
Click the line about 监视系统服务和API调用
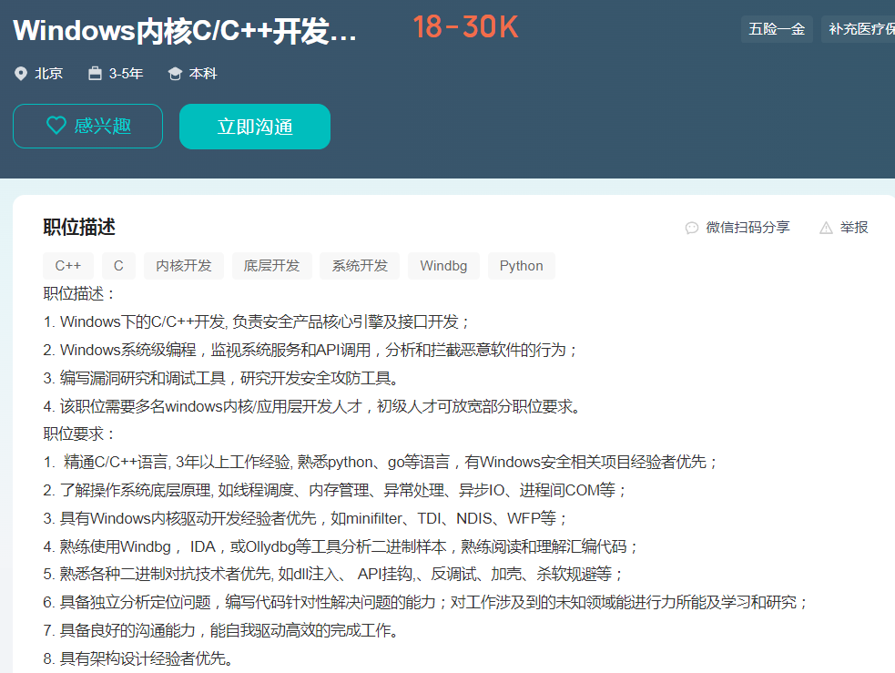click(310, 350)
